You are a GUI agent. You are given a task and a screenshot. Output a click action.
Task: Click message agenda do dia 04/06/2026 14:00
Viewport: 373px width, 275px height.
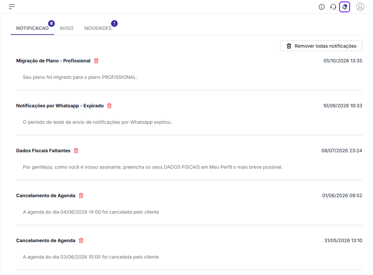click(x=91, y=212)
